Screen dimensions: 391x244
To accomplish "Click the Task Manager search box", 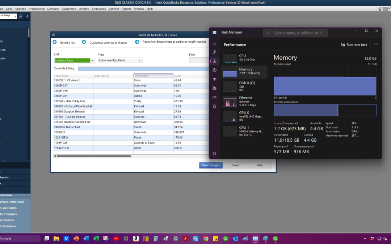I will pyautogui.click(x=295, y=33).
